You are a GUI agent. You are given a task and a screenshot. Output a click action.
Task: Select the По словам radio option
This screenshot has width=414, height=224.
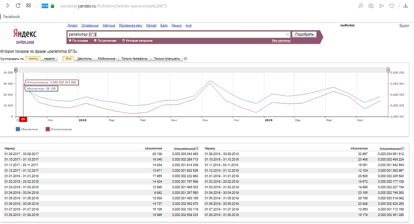point(70,40)
